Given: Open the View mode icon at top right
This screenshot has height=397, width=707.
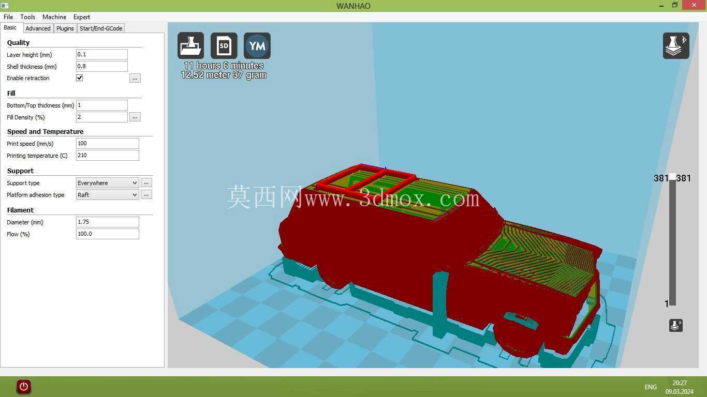Looking at the screenshot, I should click(x=676, y=45).
